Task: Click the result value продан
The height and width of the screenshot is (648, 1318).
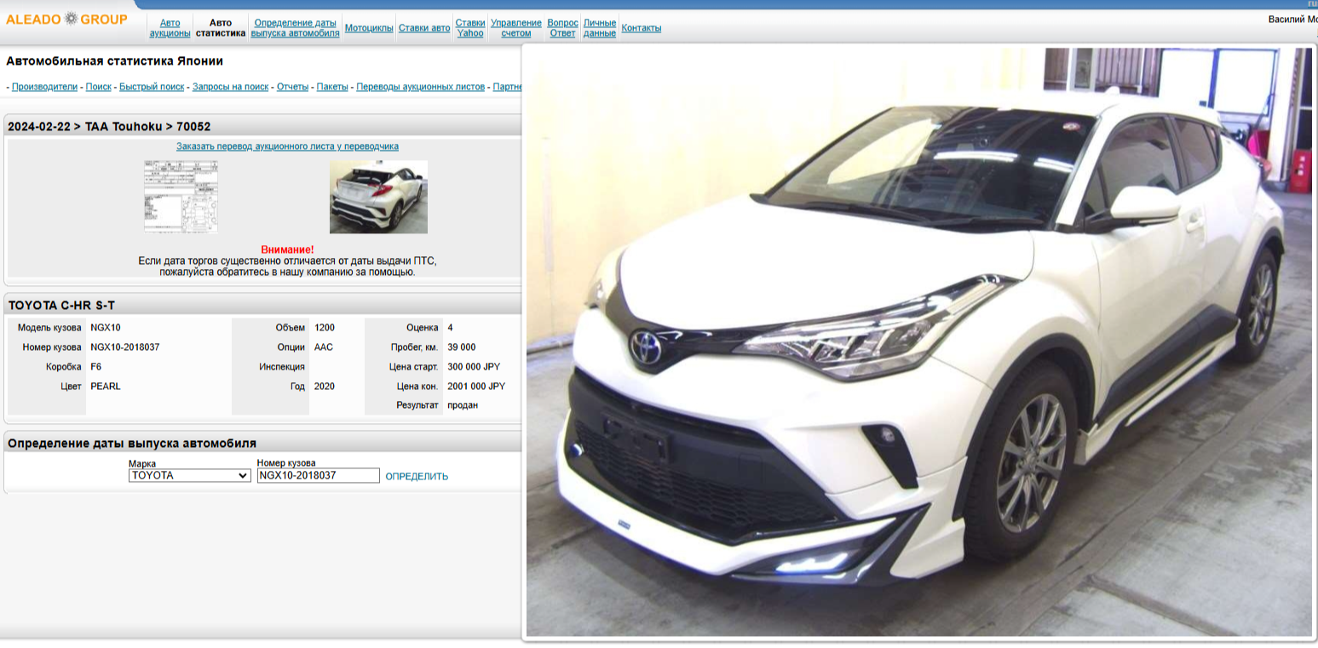Action: (x=463, y=405)
